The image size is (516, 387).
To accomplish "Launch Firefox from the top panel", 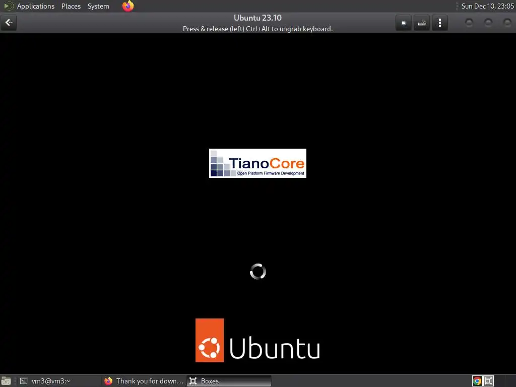I will point(128,6).
